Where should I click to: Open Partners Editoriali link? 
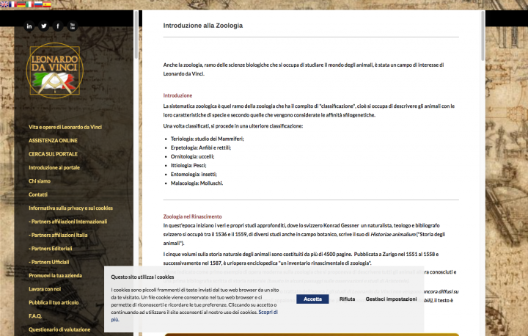pyautogui.click(x=51, y=249)
